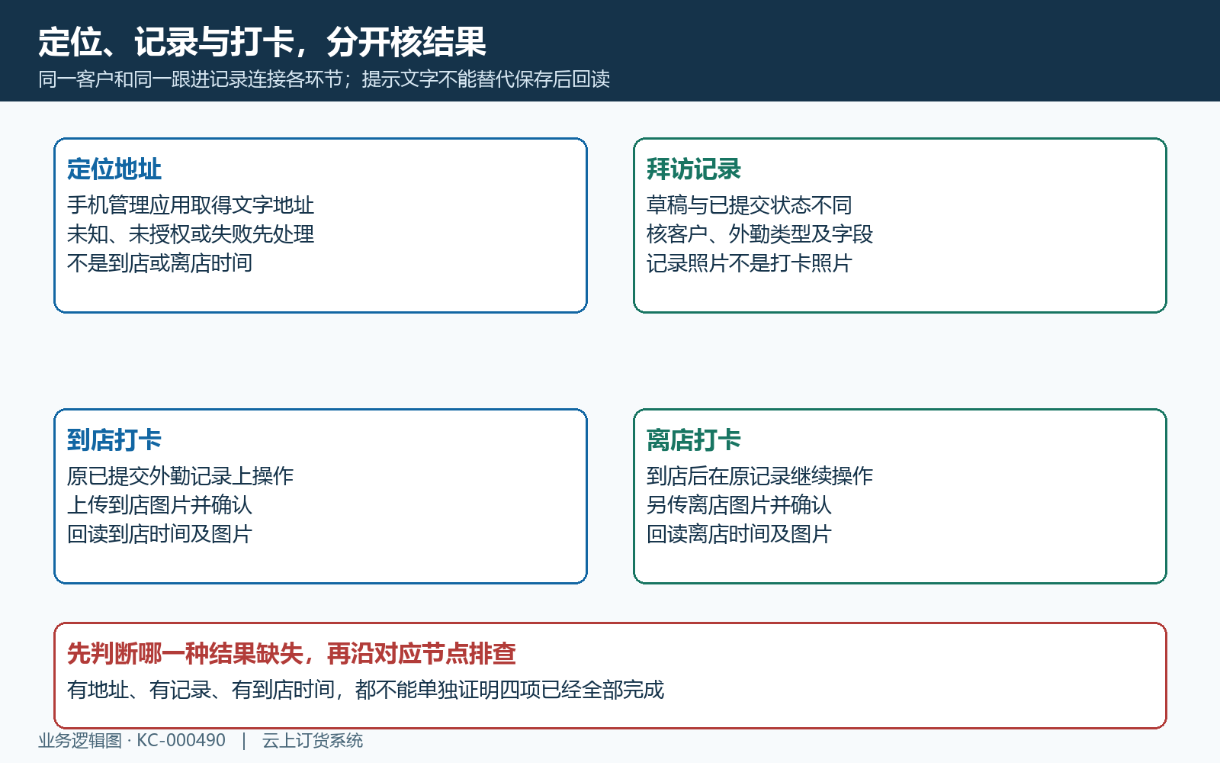Click red heading 先判断哪一种结果缺失
Viewport: 1220px width, 763px height.
185,654
